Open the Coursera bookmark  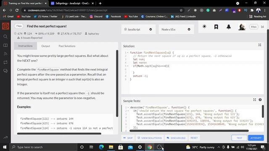(154, 16)
